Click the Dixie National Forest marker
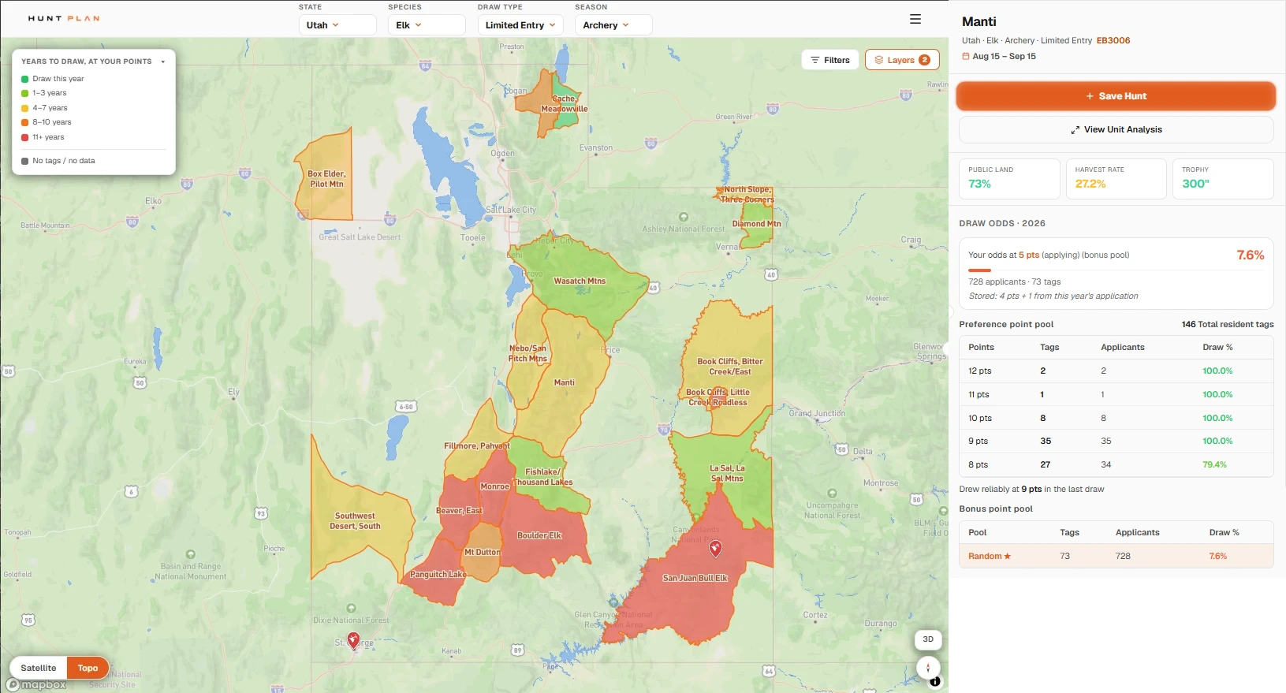The width and height of the screenshot is (1286, 693). click(351, 608)
